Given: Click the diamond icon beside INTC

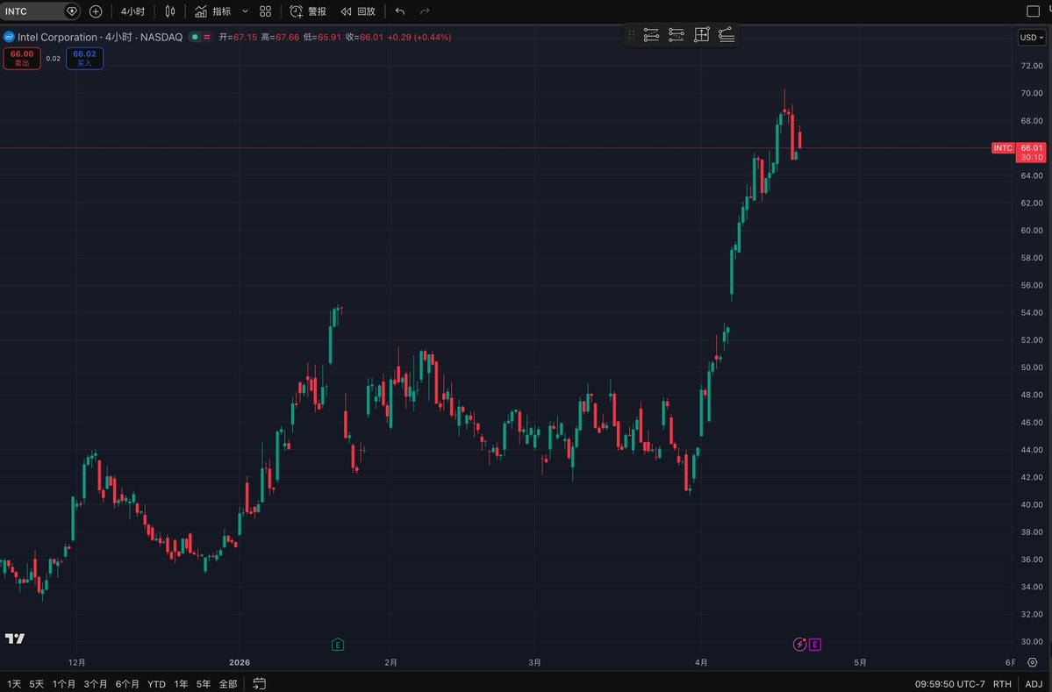Looking at the screenshot, I should click(x=72, y=11).
